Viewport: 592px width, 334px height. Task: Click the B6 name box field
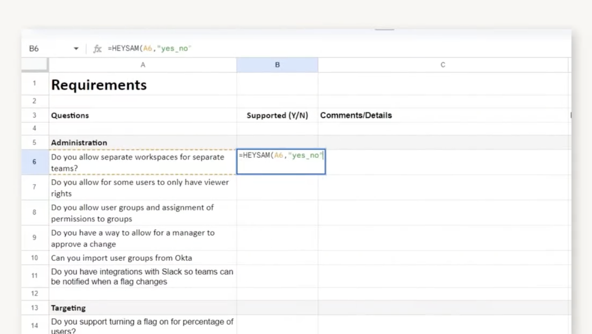[45, 49]
